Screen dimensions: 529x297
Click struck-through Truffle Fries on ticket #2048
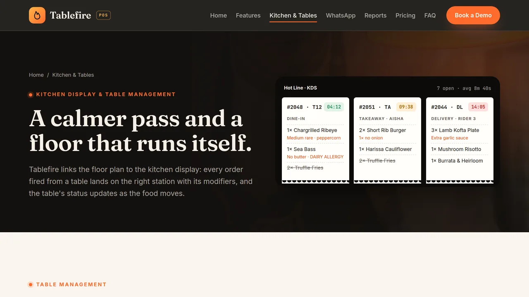click(305, 167)
